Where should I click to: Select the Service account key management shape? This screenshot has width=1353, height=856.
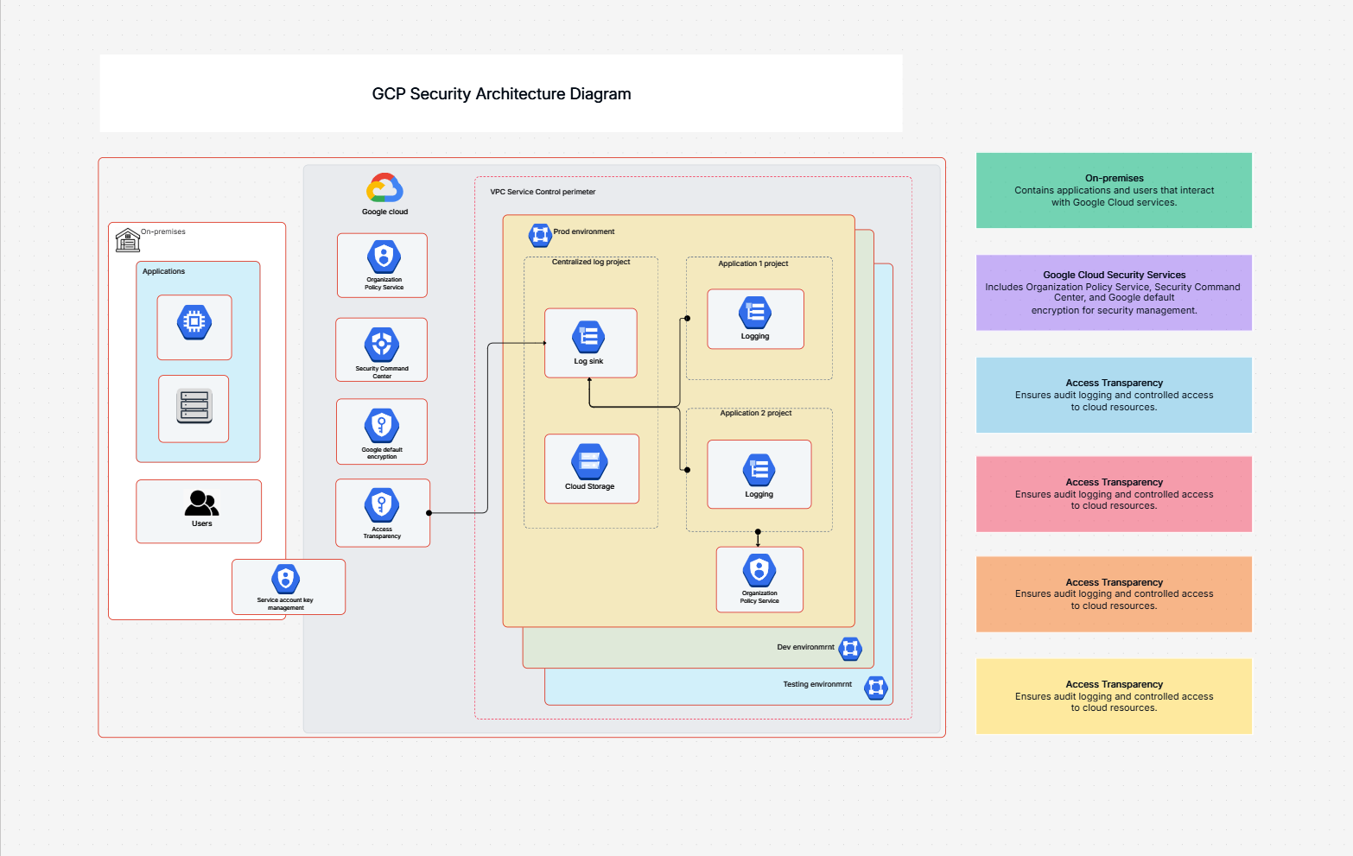pyautogui.click(x=288, y=587)
